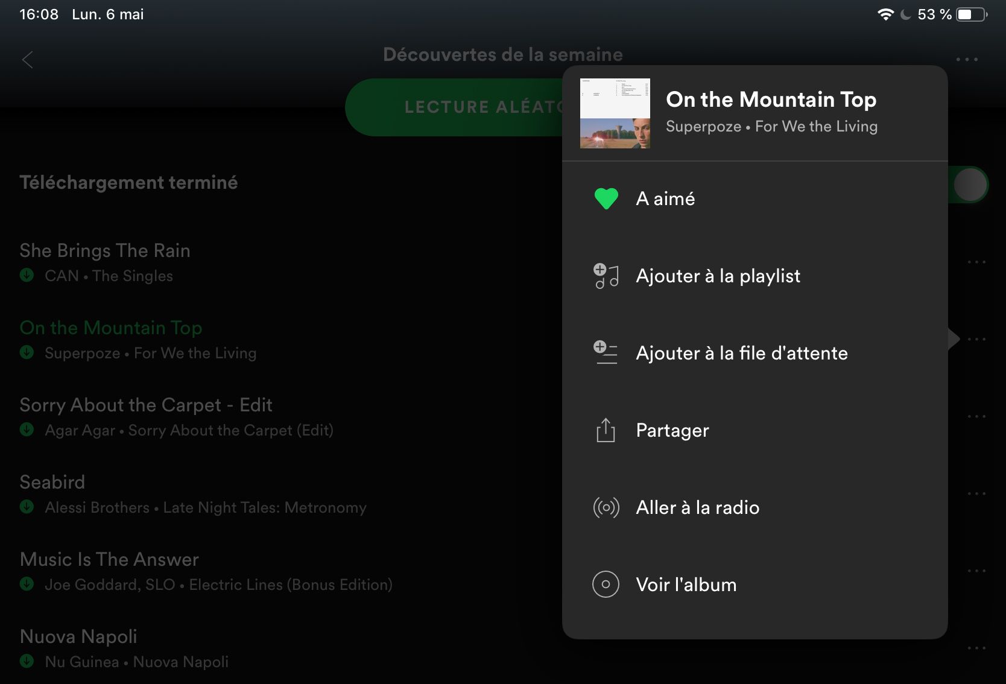Toggle the download switch for the playlist
1006x684 pixels.
[969, 184]
